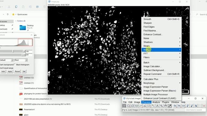Click the maximum threshold value field 255
207x116 pixels.
click(29, 55)
